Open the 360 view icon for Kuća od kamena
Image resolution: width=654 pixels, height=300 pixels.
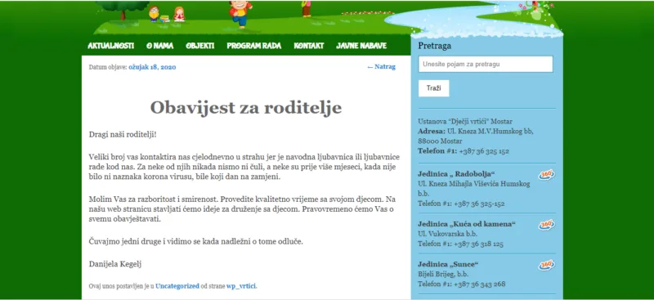pyautogui.click(x=546, y=225)
